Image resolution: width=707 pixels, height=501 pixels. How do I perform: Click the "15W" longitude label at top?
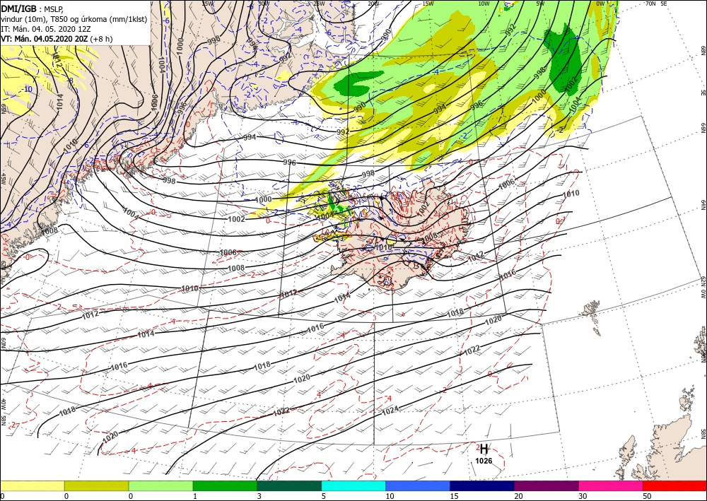428,4
